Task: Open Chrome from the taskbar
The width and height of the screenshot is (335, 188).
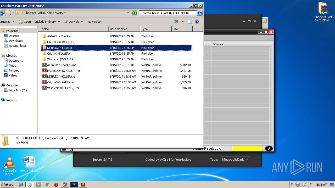Action: [x=47, y=185]
